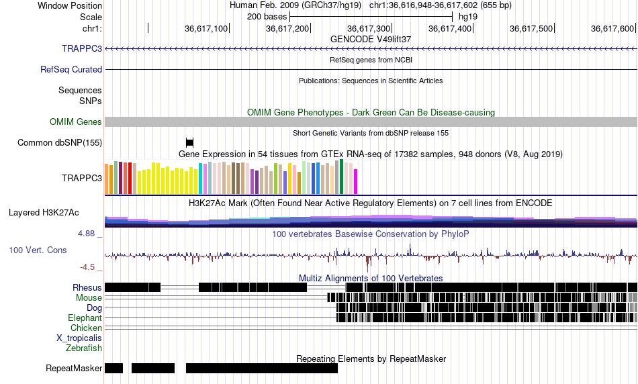Click the chr1:36,616,948-36,617,602 position text

(441, 5)
